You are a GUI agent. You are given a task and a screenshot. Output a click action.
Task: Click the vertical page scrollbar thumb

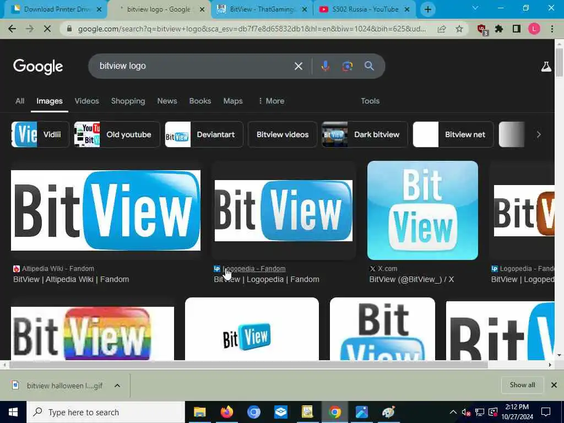559,62
